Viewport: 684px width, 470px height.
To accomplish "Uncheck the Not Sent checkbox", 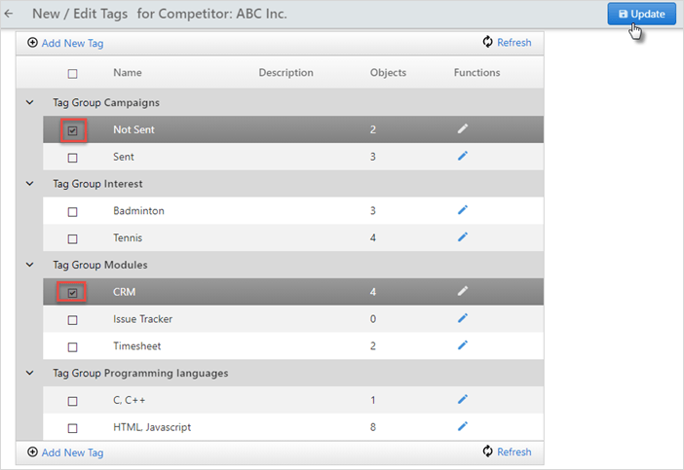I will (73, 130).
